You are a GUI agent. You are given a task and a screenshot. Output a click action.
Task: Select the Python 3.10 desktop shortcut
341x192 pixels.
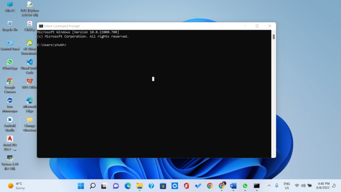click(10, 163)
